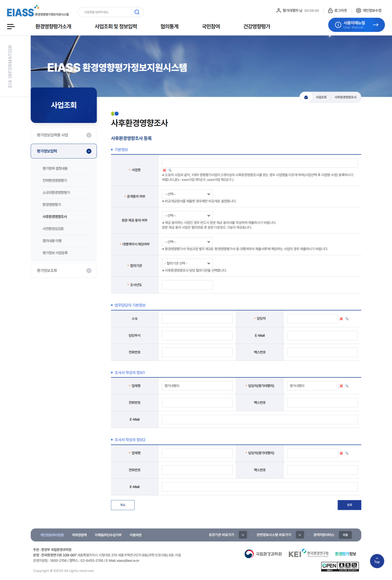The image size is (392, 580).
Task: Clear the 사업명 field with red X
Action: click(164, 170)
